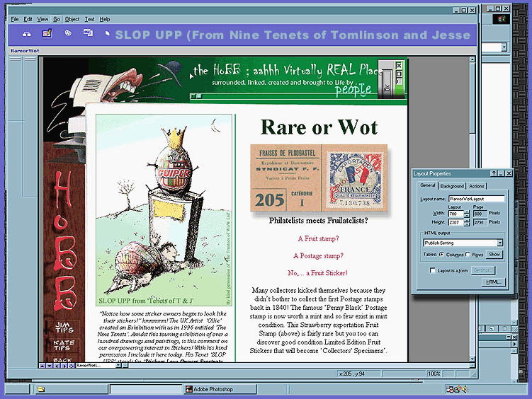Screen dimensions: 532x399
Task: Click the previous page left arrow icon
Action: pos(57,366)
